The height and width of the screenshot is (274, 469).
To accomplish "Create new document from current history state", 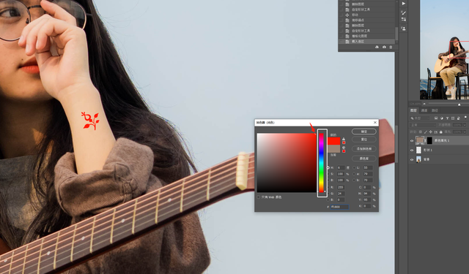I will point(377,47).
